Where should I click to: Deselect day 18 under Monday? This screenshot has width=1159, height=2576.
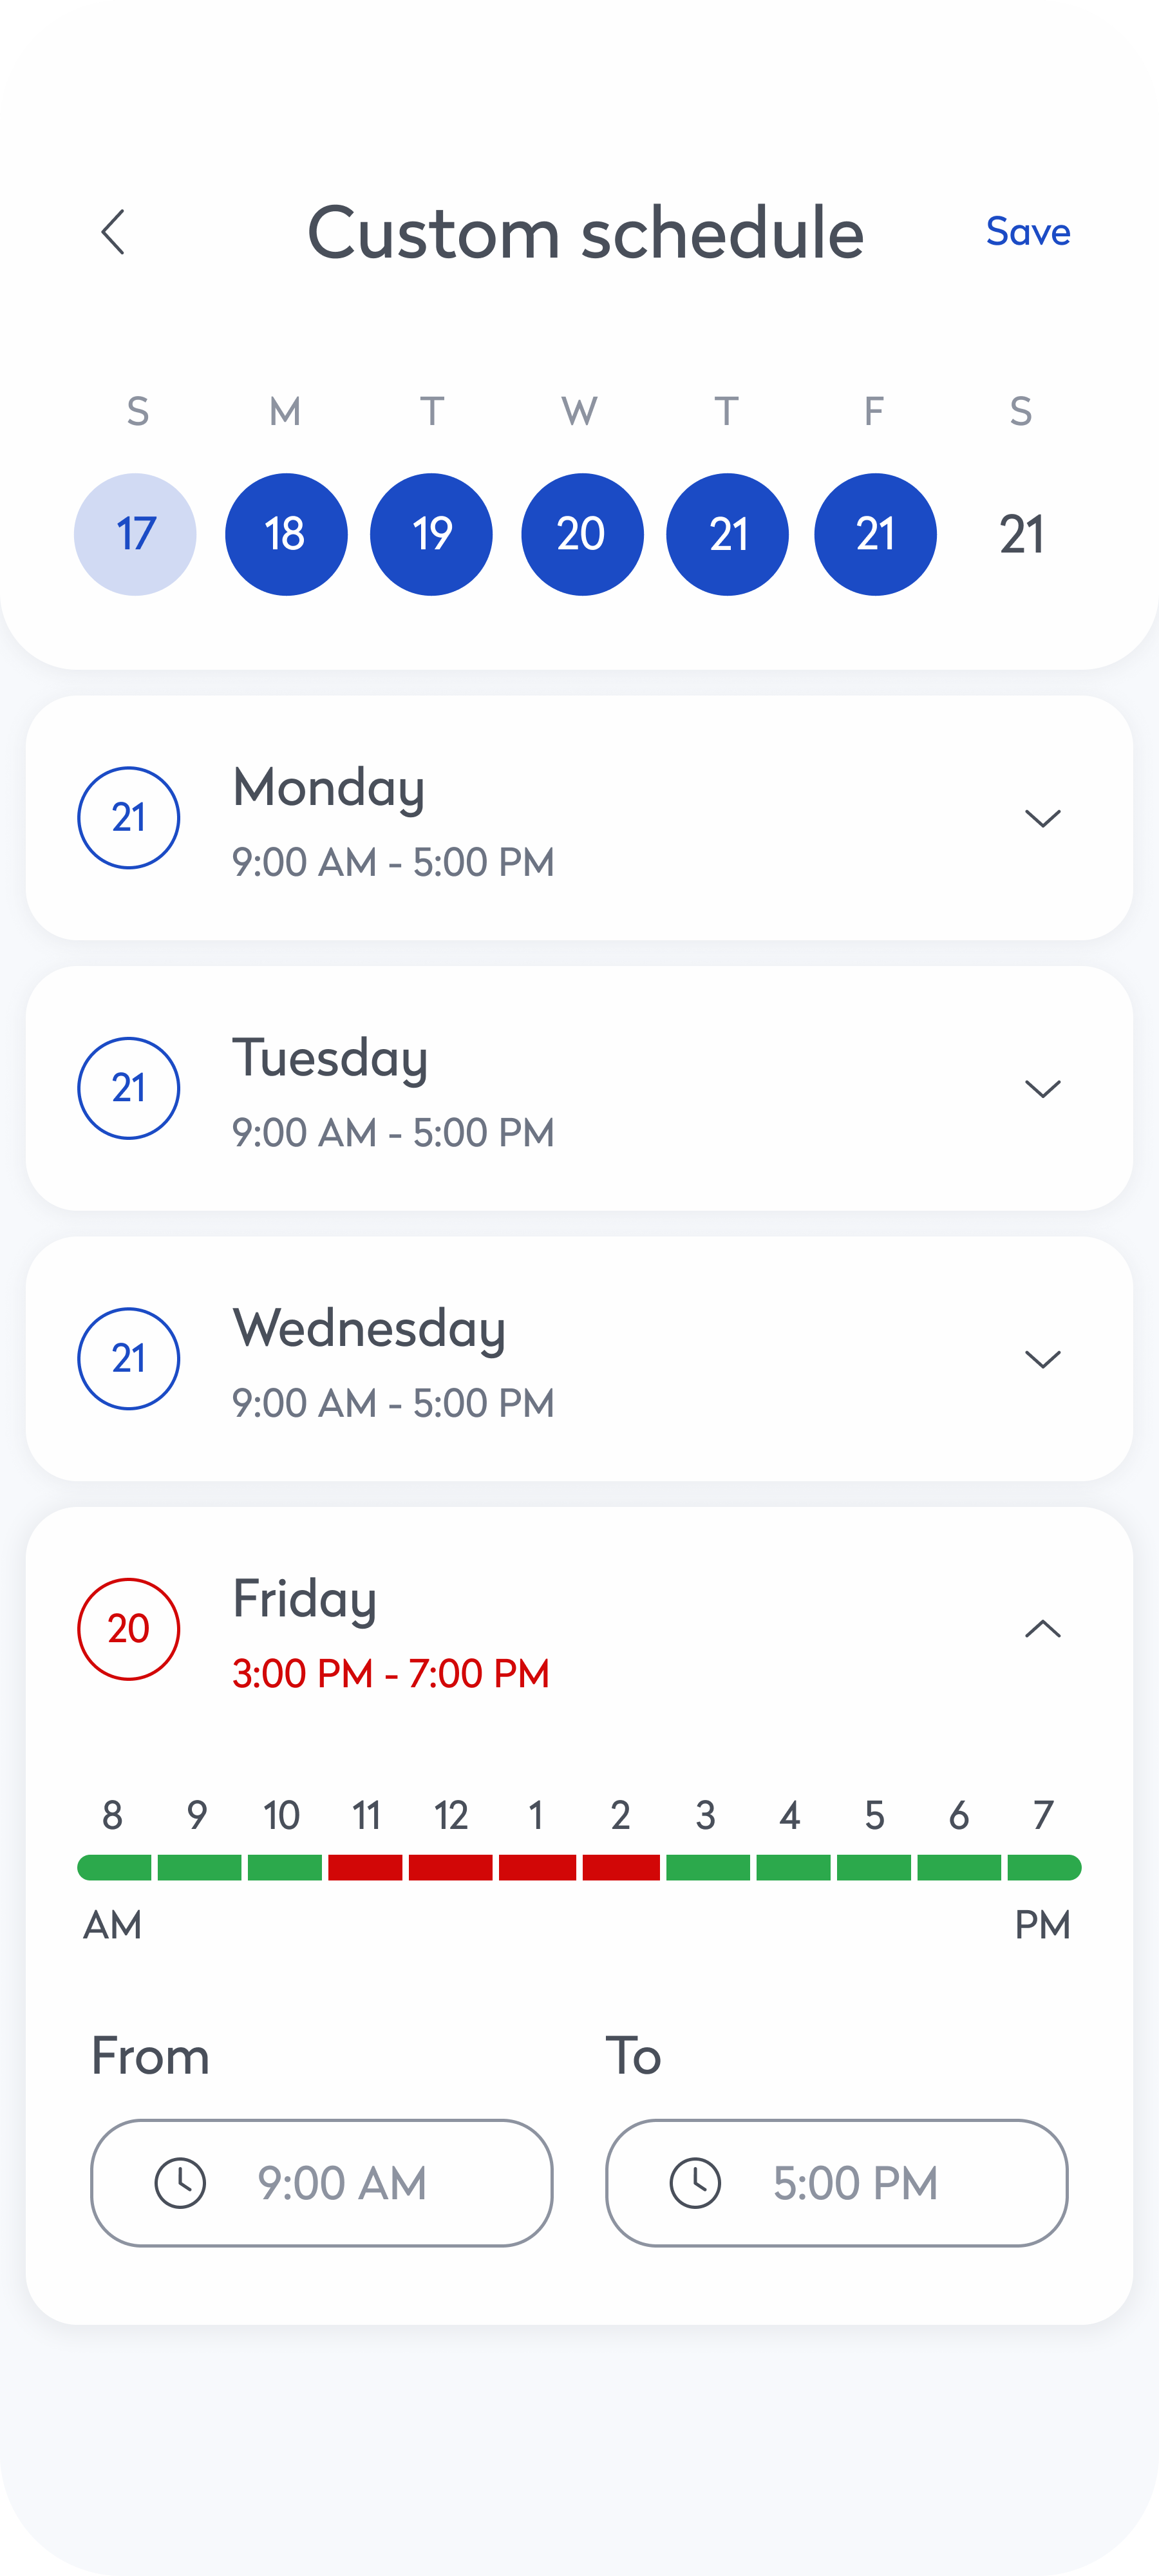click(286, 534)
